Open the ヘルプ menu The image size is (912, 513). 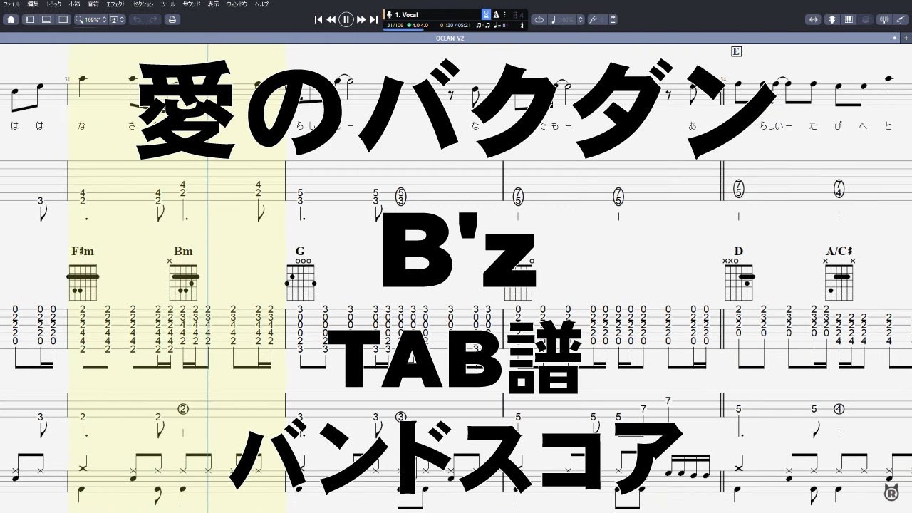pos(263,4)
